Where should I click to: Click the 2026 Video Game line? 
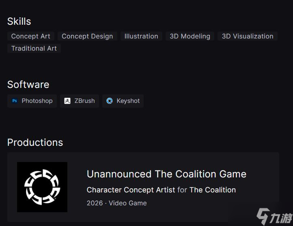pyautogui.click(x=117, y=203)
